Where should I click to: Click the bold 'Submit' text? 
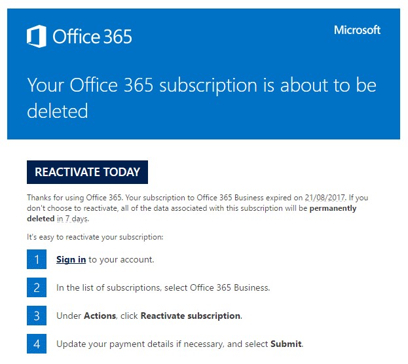[286, 344]
